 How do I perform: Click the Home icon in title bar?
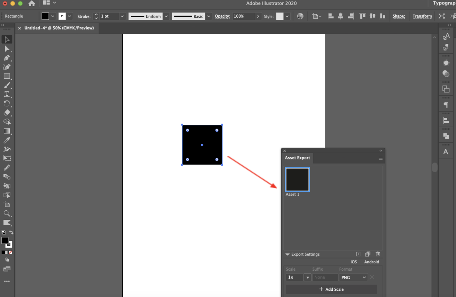[x=32, y=3]
